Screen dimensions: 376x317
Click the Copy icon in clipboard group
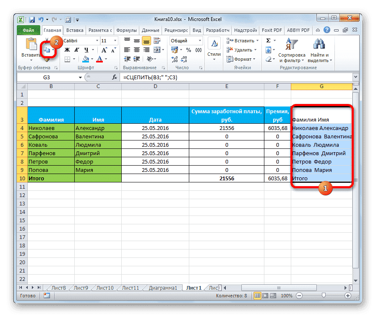[x=47, y=49]
